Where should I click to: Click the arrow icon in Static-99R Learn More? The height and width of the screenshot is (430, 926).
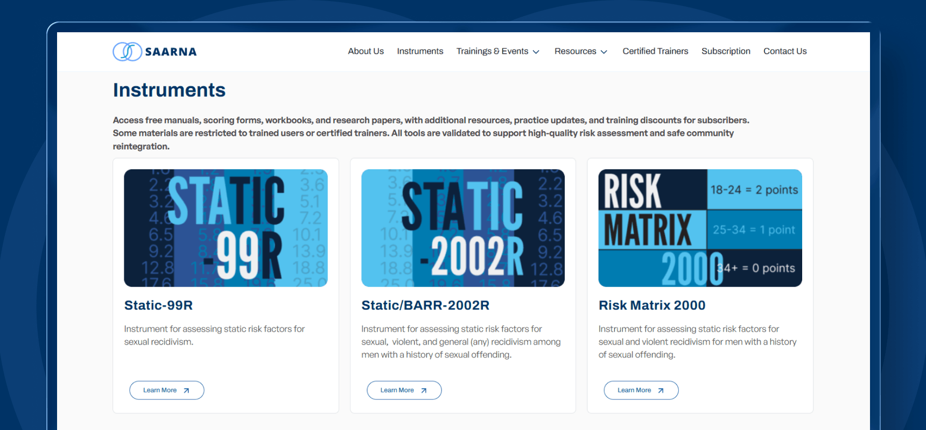pos(186,391)
